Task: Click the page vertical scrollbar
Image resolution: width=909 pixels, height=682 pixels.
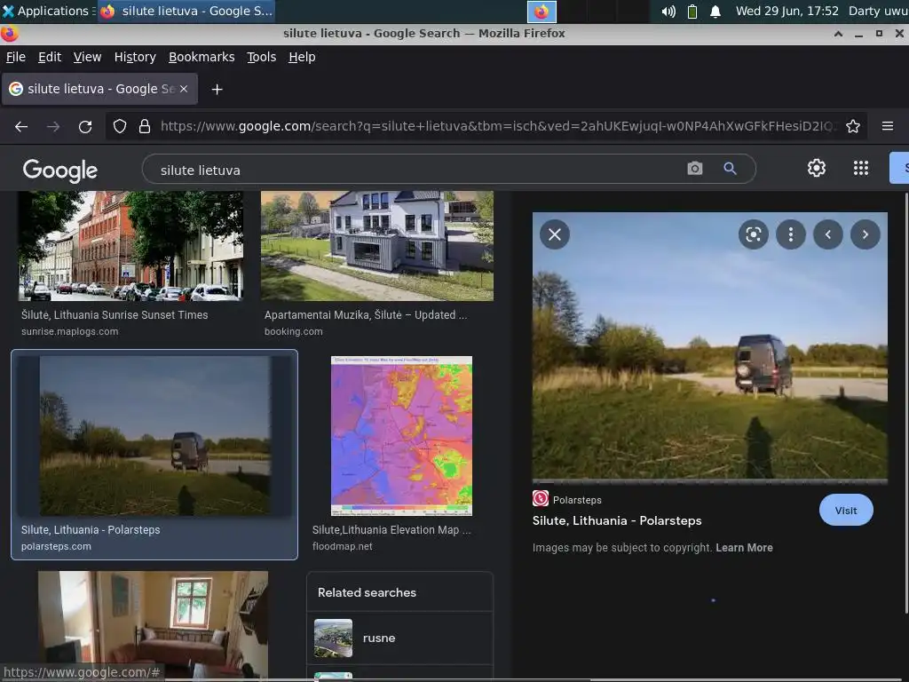Action: [x=905, y=403]
